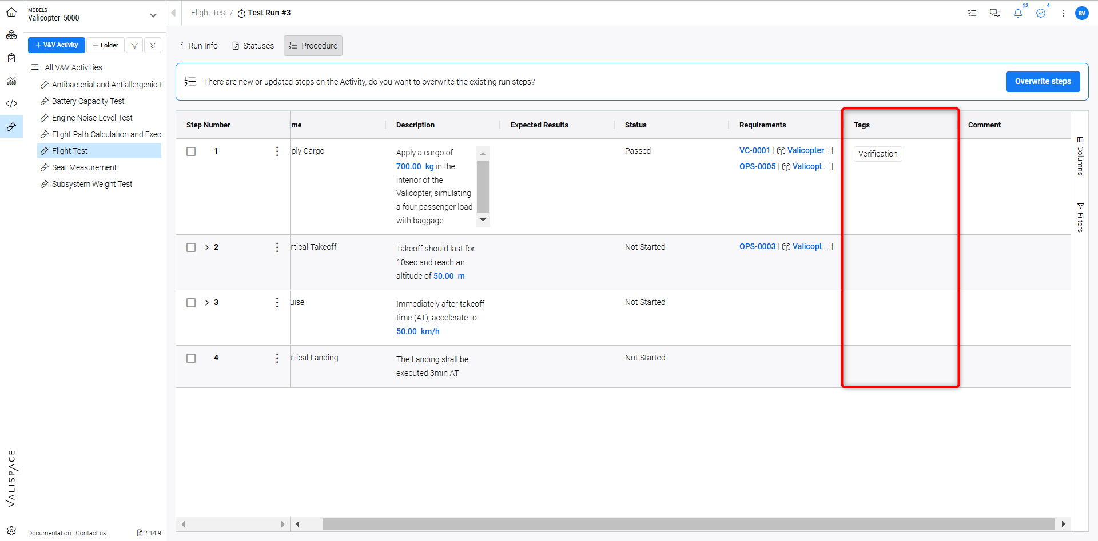Open the Filters side panel
The height and width of the screenshot is (541, 1098).
(x=1080, y=218)
